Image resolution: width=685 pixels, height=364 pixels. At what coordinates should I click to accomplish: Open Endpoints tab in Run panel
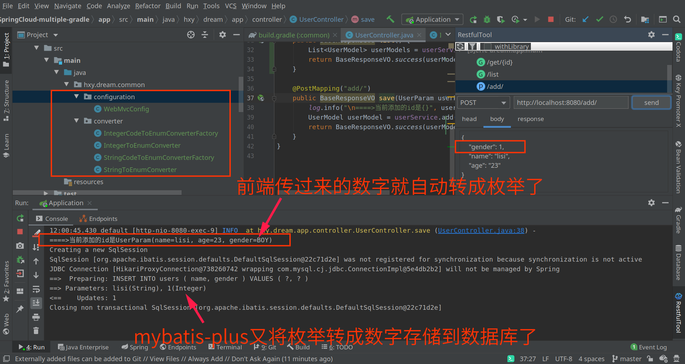pos(98,219)
